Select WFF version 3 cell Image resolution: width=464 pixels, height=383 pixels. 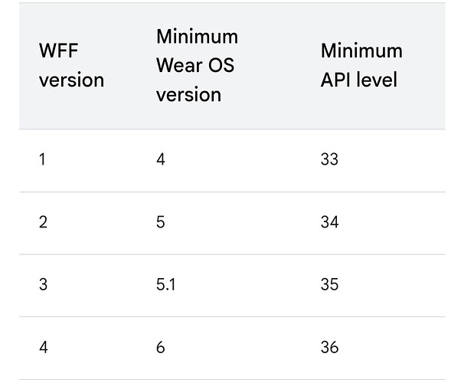pyautogui.click(x=43, y=285)
